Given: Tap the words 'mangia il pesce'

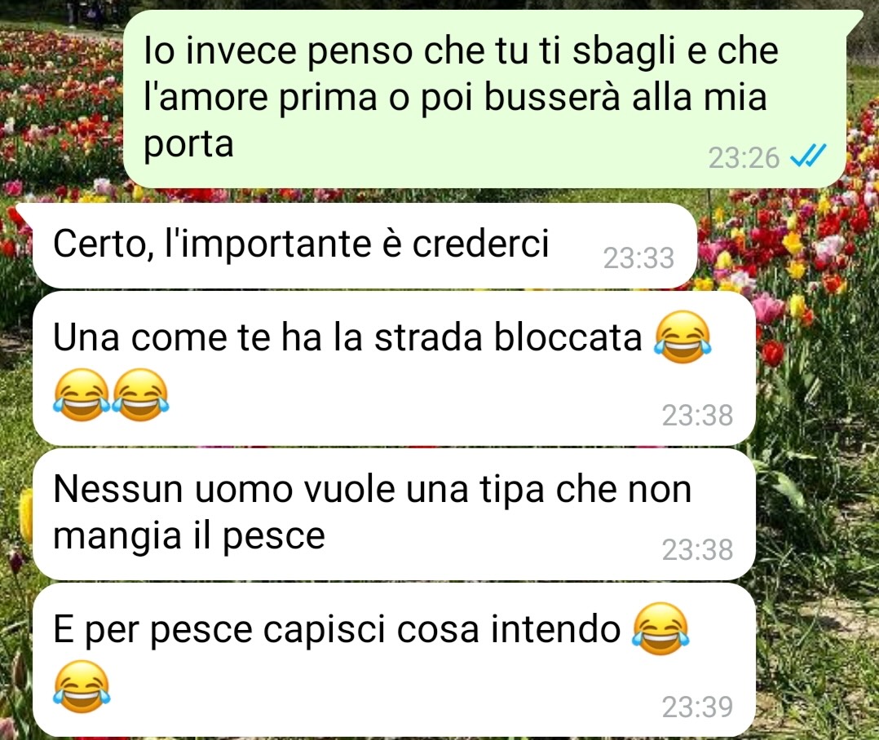Looking at the screenshot, I should click(189, 536).
